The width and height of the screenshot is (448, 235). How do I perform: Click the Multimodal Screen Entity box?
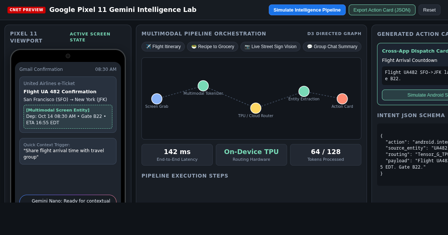[68, 117]
